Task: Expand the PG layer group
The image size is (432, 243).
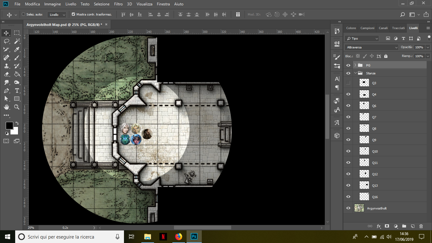Action: 355,65
